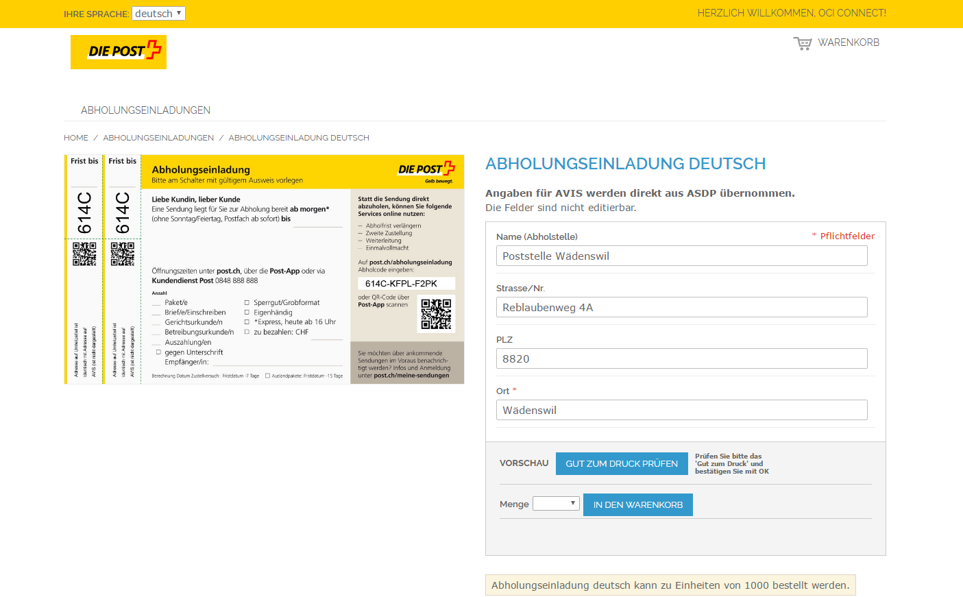Viewport: 963px width, 597px height.
Task: Click 'Die Felder sind nicht editierbar' text
Action: click(561, 208)
